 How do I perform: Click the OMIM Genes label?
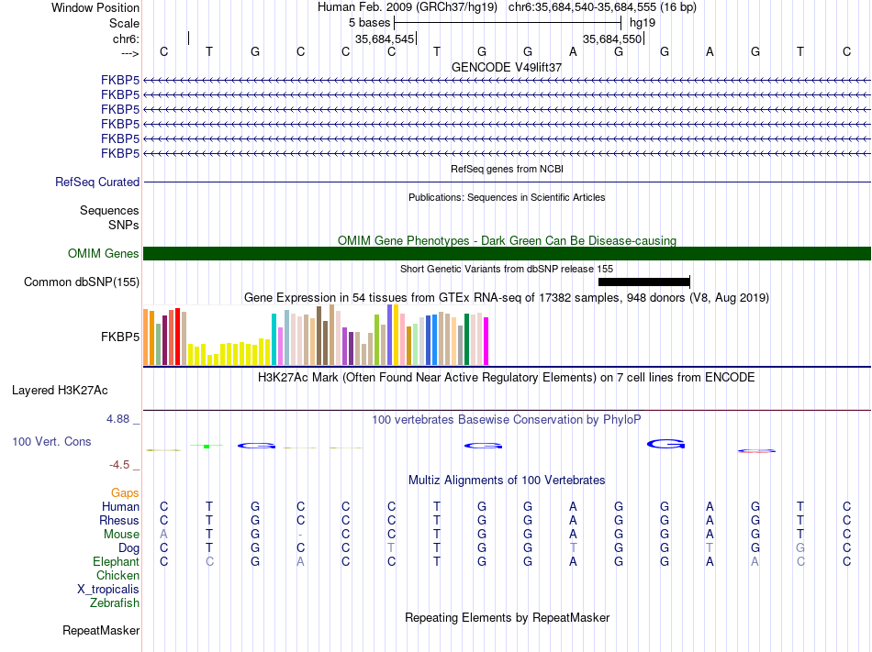(x=103, y=253)
